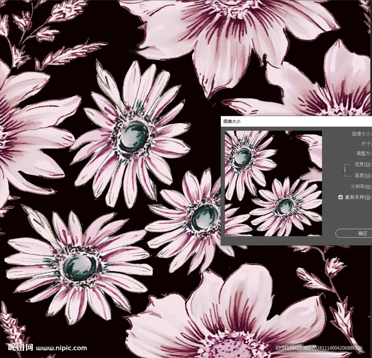This screenshot has width=372, height=358.
Task: Click the 调整为: label
Action: (x=364, y=153)
